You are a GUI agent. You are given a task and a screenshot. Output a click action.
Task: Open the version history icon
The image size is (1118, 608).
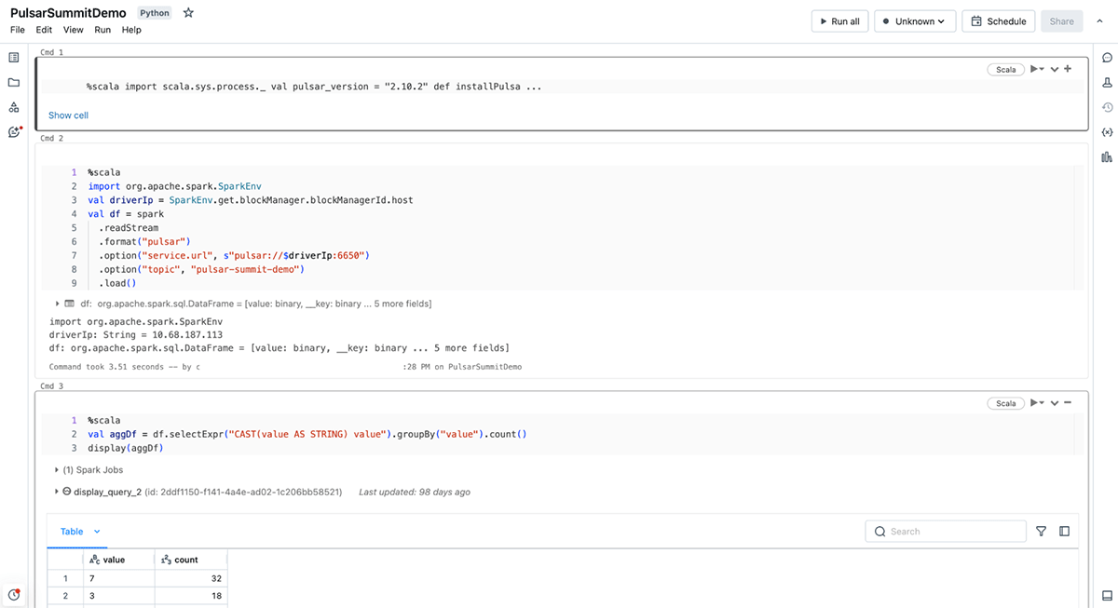[1107, 107]
